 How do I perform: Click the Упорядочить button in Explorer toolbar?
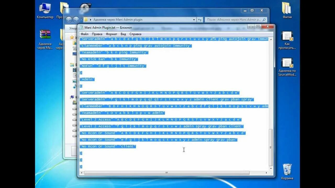pos(72,28)
